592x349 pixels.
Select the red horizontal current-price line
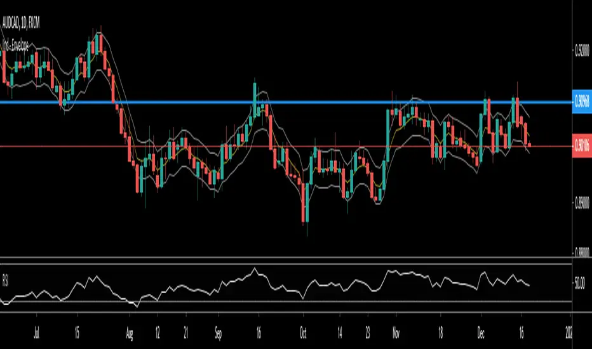point(286,146)
